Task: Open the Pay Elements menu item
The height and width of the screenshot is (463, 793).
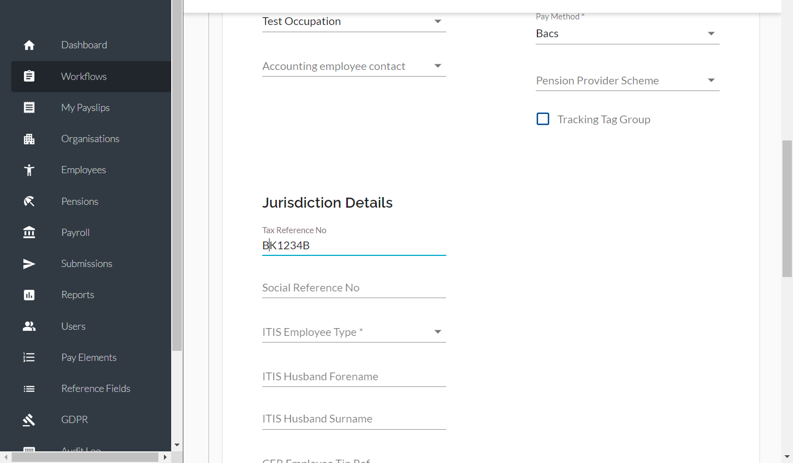Action: tap(89, 358)
